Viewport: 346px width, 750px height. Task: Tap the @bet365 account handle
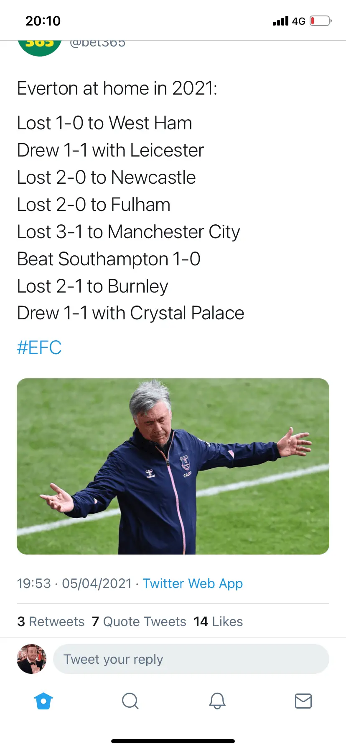[97, 43]
